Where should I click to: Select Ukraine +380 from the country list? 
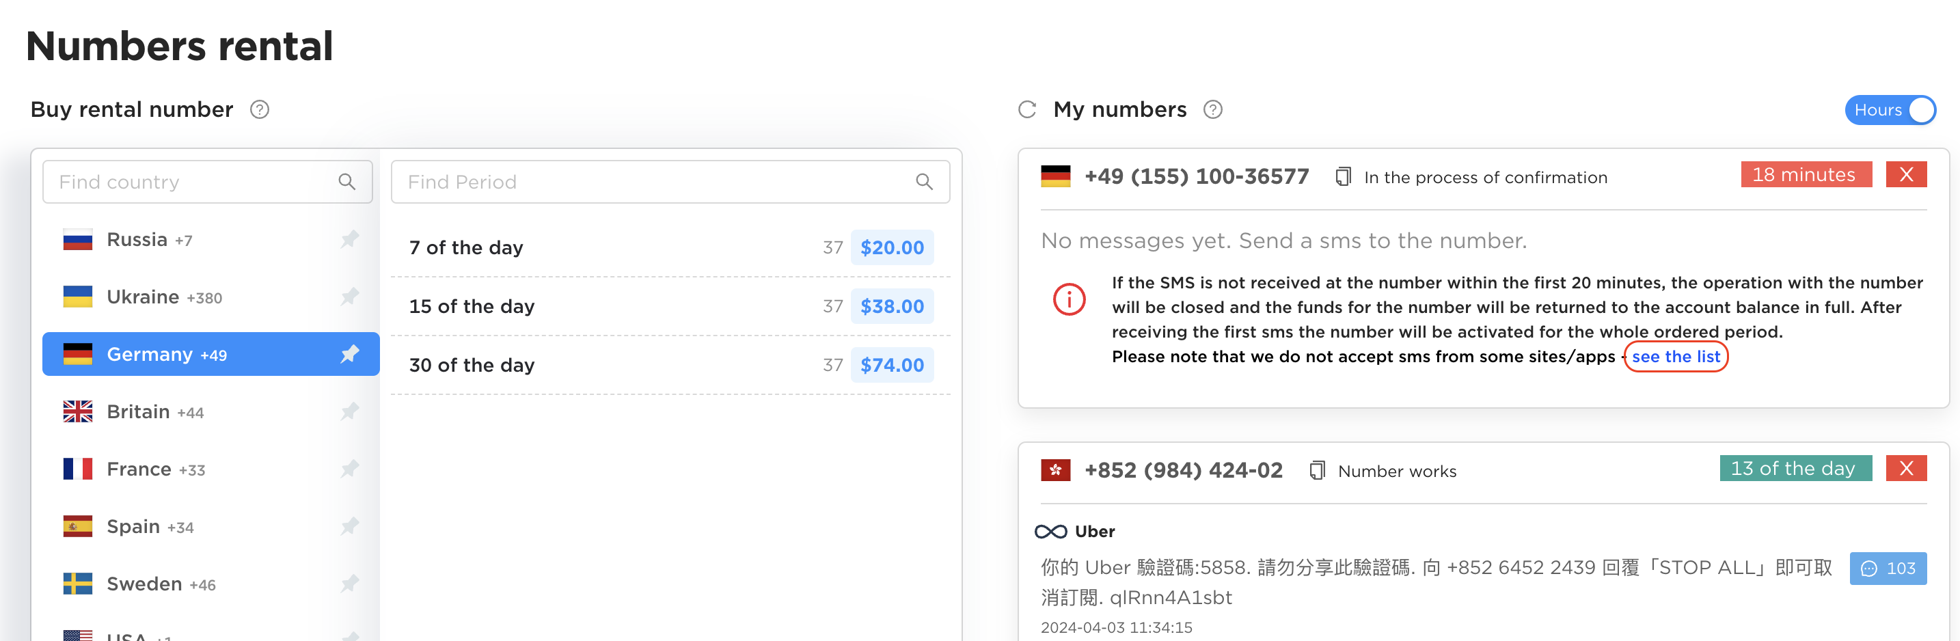164,297
